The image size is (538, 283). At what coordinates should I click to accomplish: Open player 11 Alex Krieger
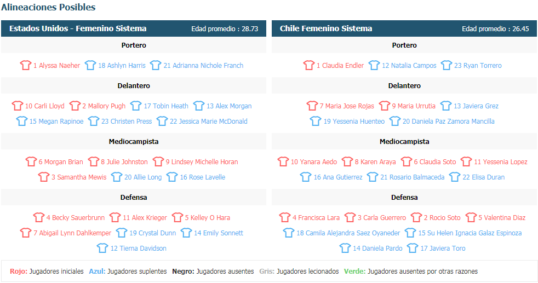coord(145,217)
